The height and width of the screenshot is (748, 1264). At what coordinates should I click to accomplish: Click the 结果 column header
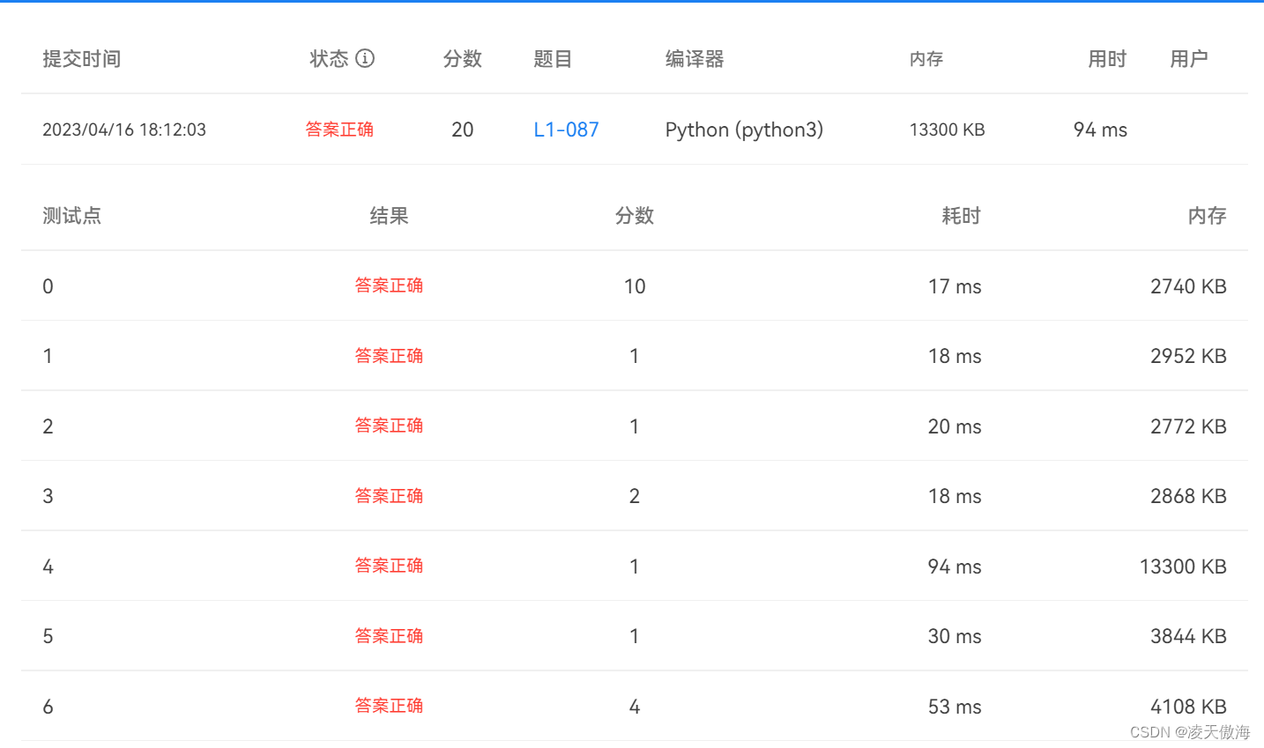[x=389, y=215]
